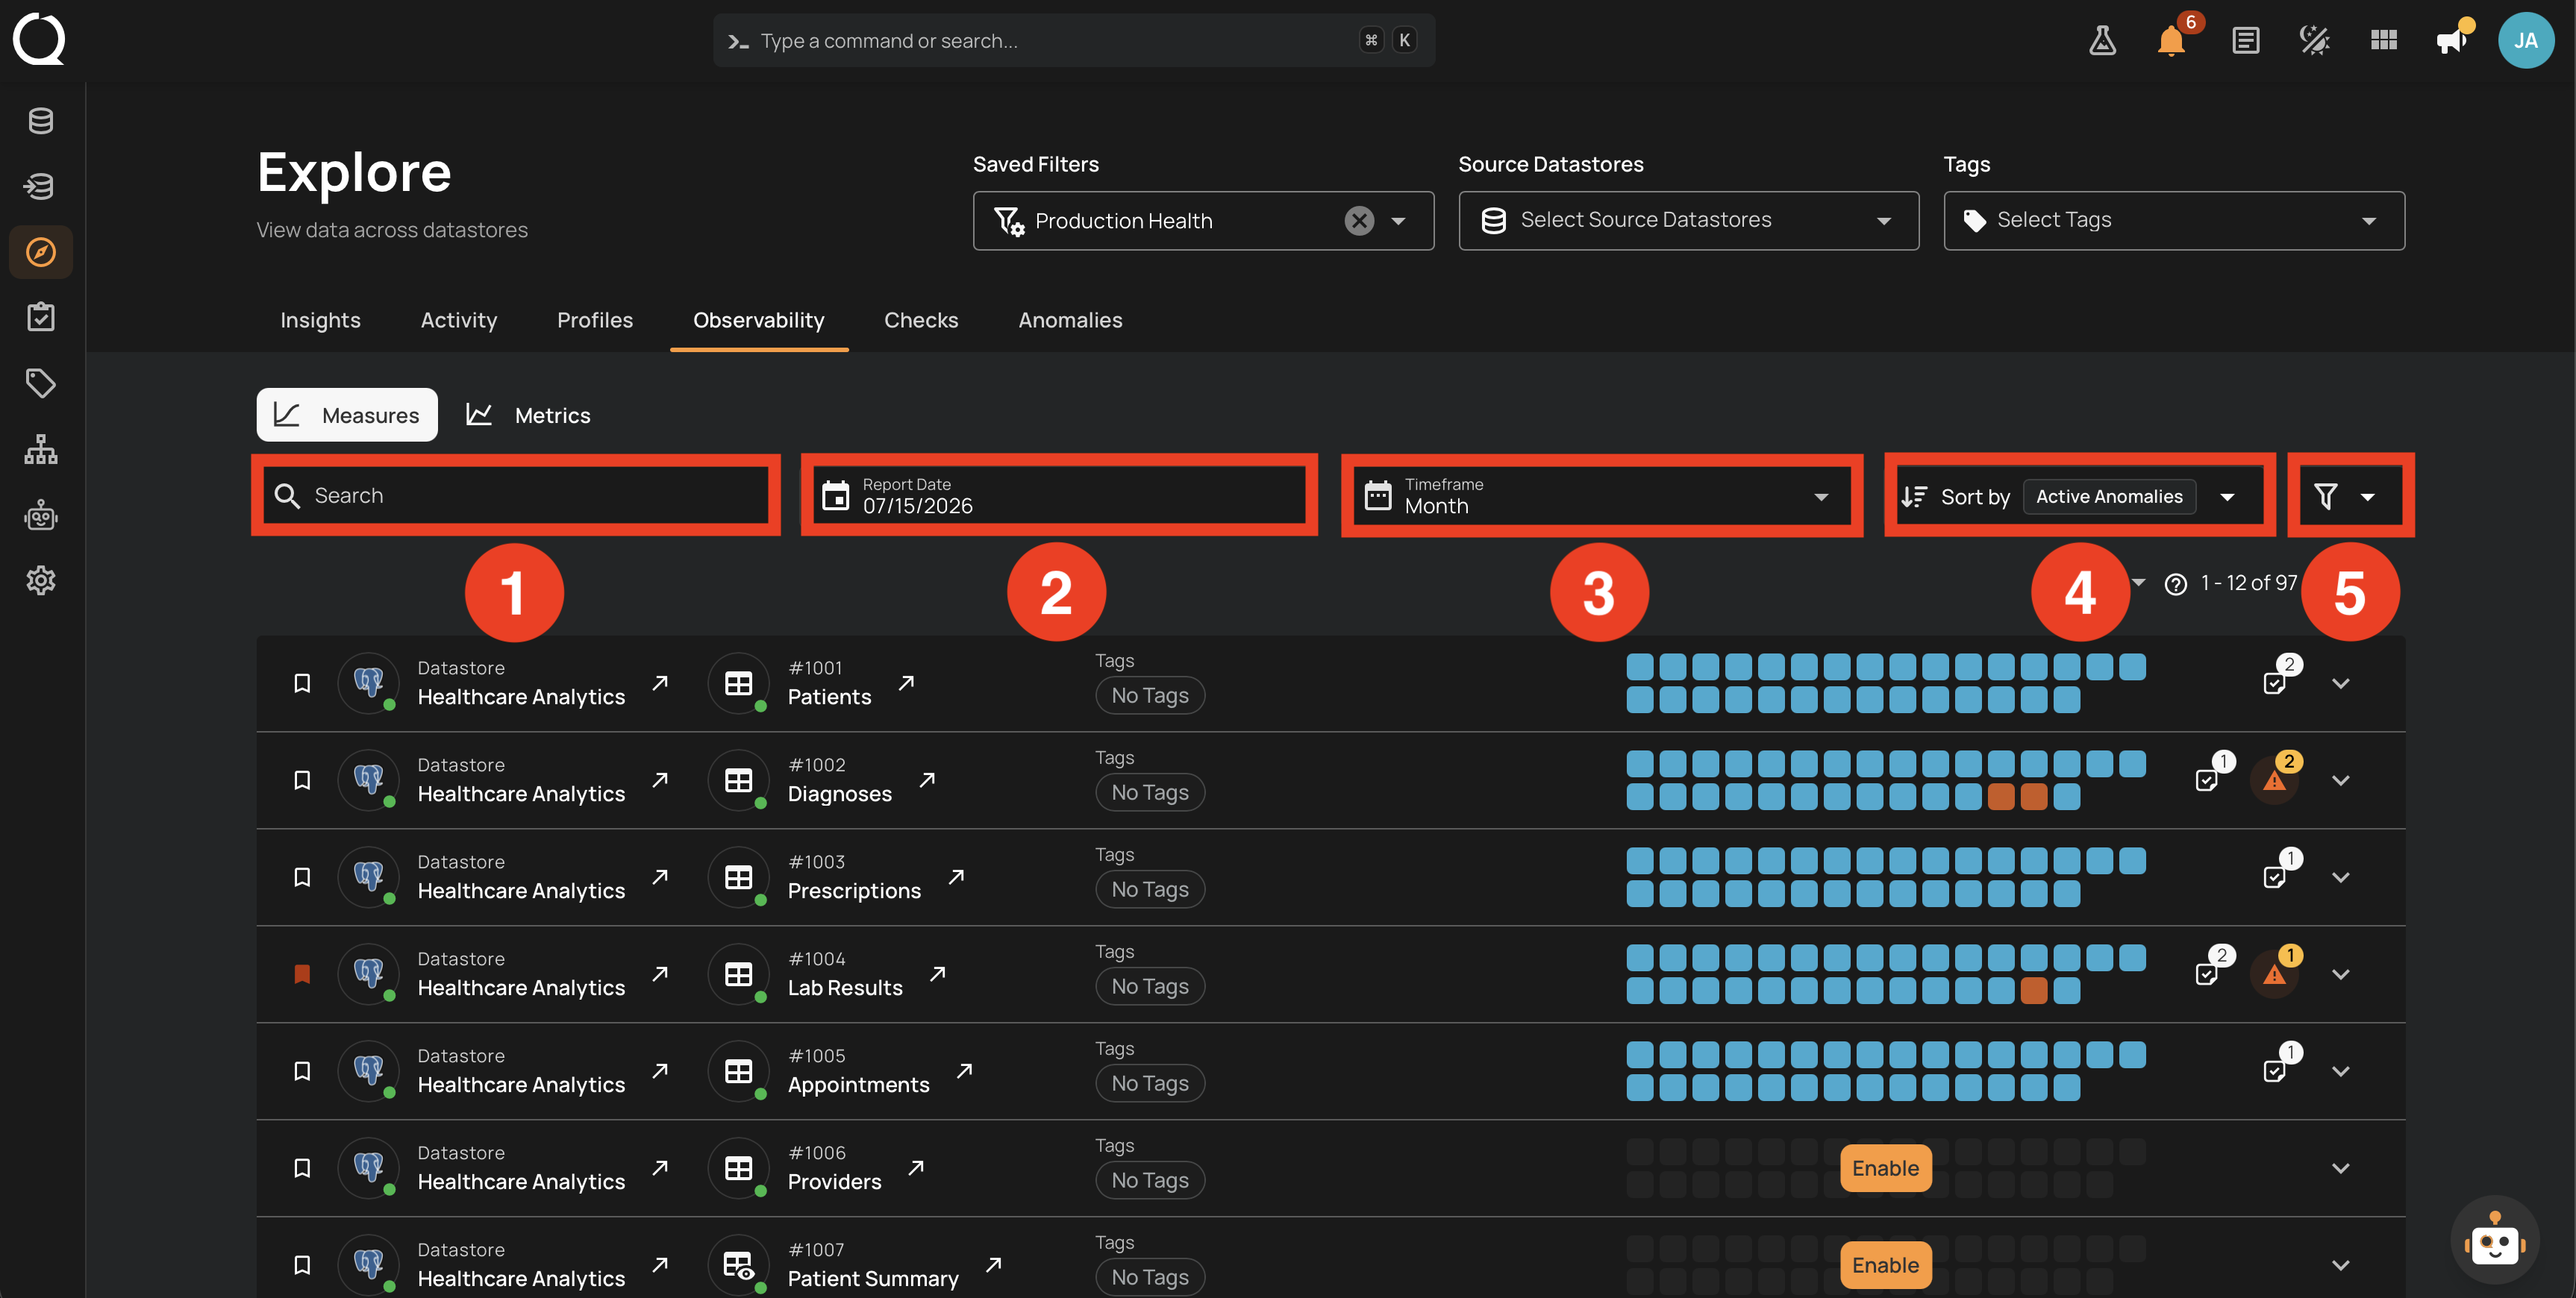The width and height of the screenshot is (2576, 1298).
Task: Switch to the Metrics view toggle
Action: click(529, 414)
